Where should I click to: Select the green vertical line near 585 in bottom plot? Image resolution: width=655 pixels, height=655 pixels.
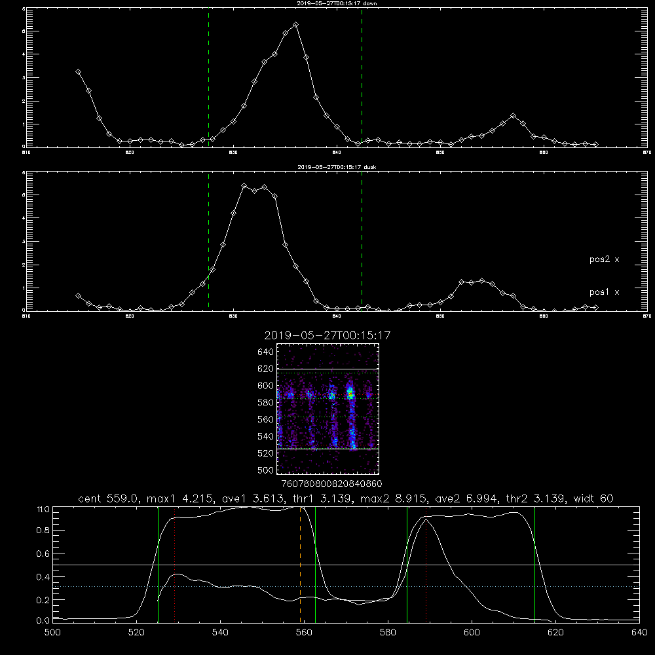click(x=407, y=565)
